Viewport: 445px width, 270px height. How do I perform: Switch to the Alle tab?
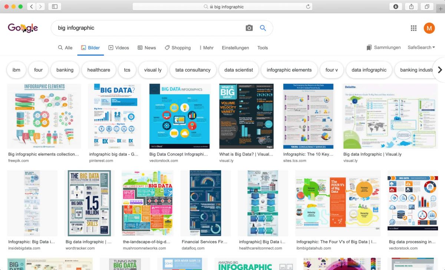click(x=65, y=48)
